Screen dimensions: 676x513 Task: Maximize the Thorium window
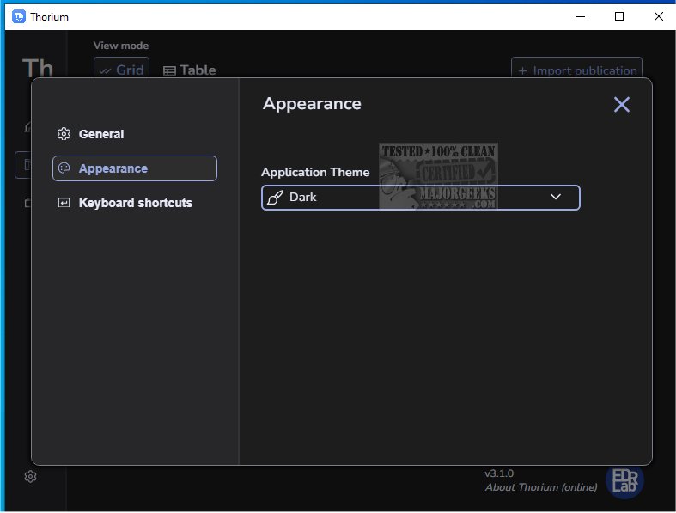619,17
